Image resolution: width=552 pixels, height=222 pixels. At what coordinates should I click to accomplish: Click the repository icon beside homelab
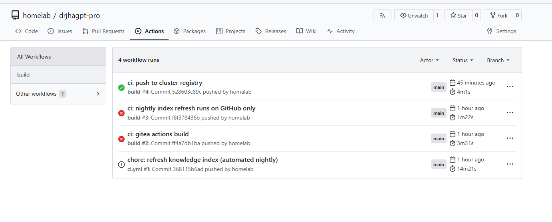pos(15,16)
